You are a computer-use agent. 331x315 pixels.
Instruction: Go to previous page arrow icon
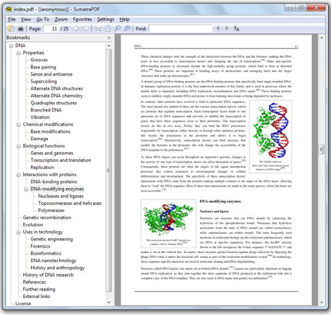[76, 28]
